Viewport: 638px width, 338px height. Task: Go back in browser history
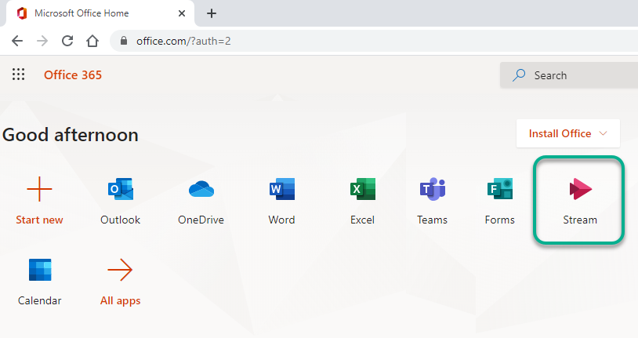17,41
